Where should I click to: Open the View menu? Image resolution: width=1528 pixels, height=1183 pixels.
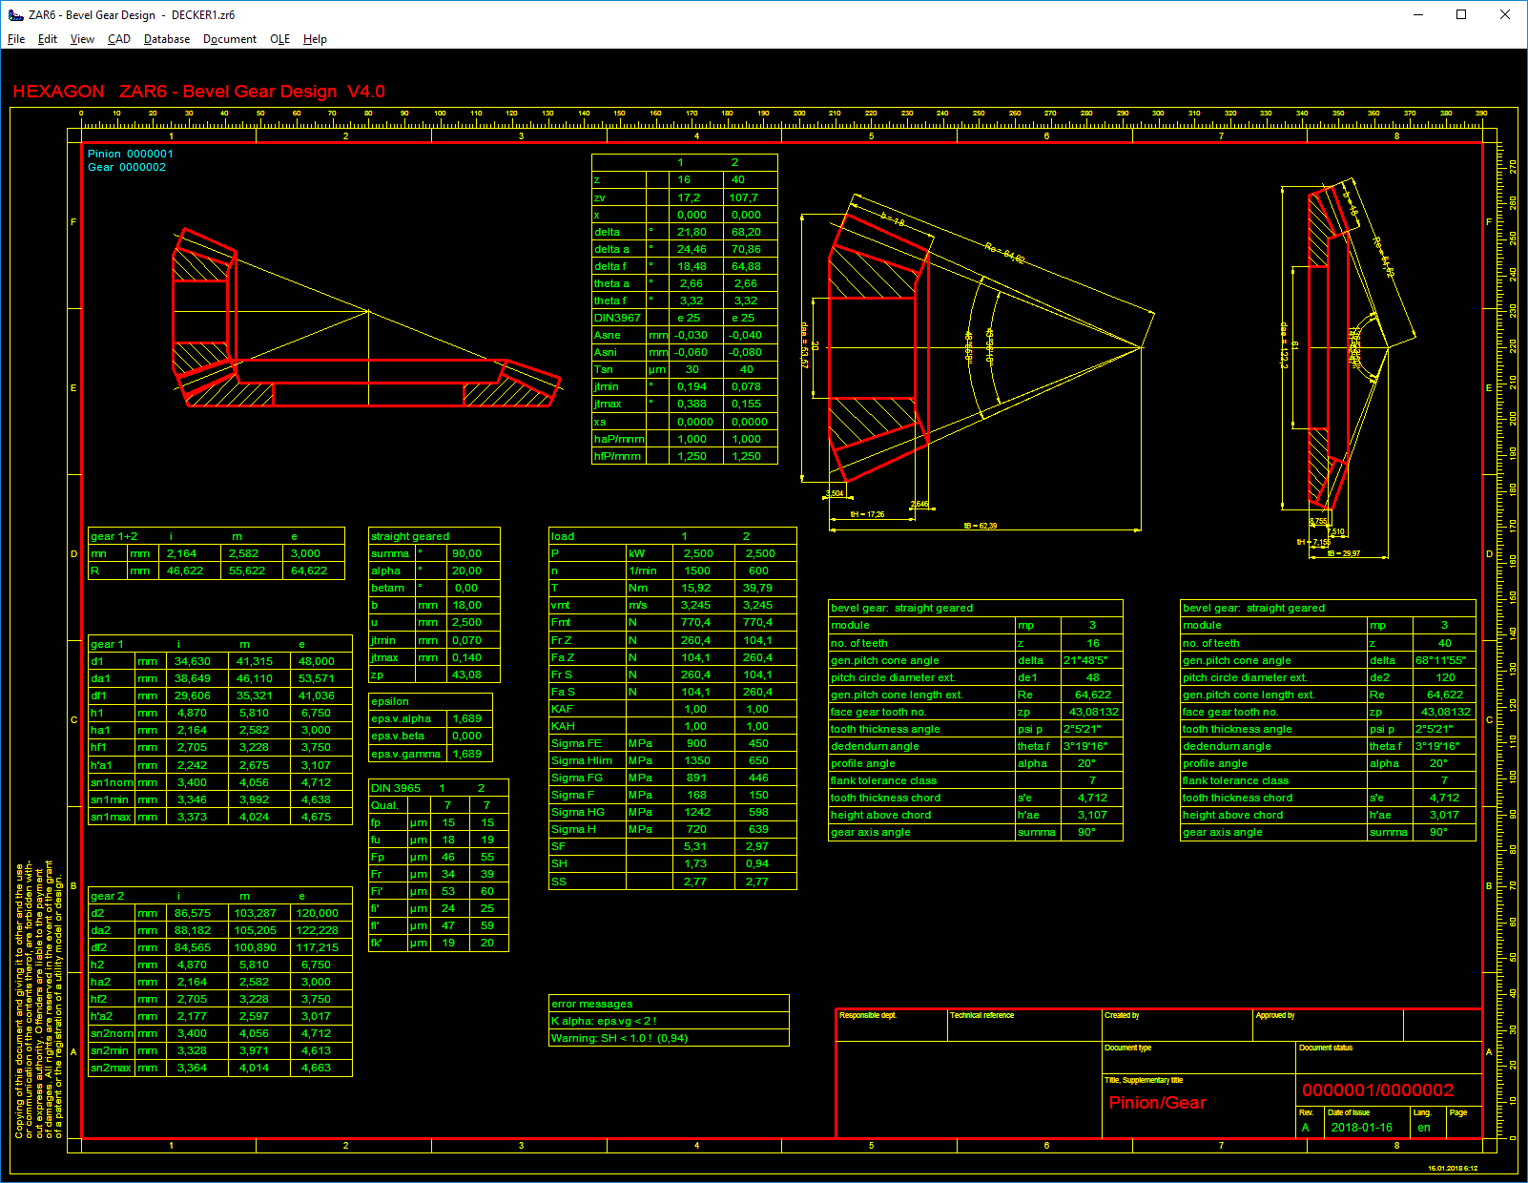82,39
